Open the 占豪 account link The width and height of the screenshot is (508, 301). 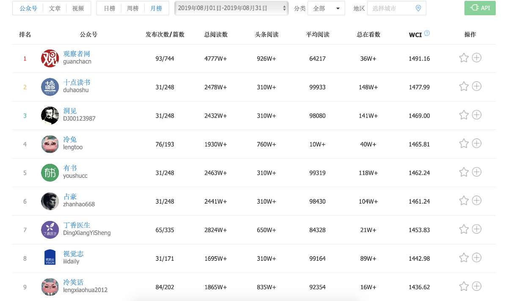pyautogui.click(x=70, y=196)
